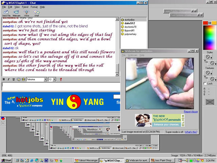Viewport: 217px width, 163px height.
Task: Click the hotjobs Yin Yang banner ad
Action: pyautogui.click(x=61, y=102)
